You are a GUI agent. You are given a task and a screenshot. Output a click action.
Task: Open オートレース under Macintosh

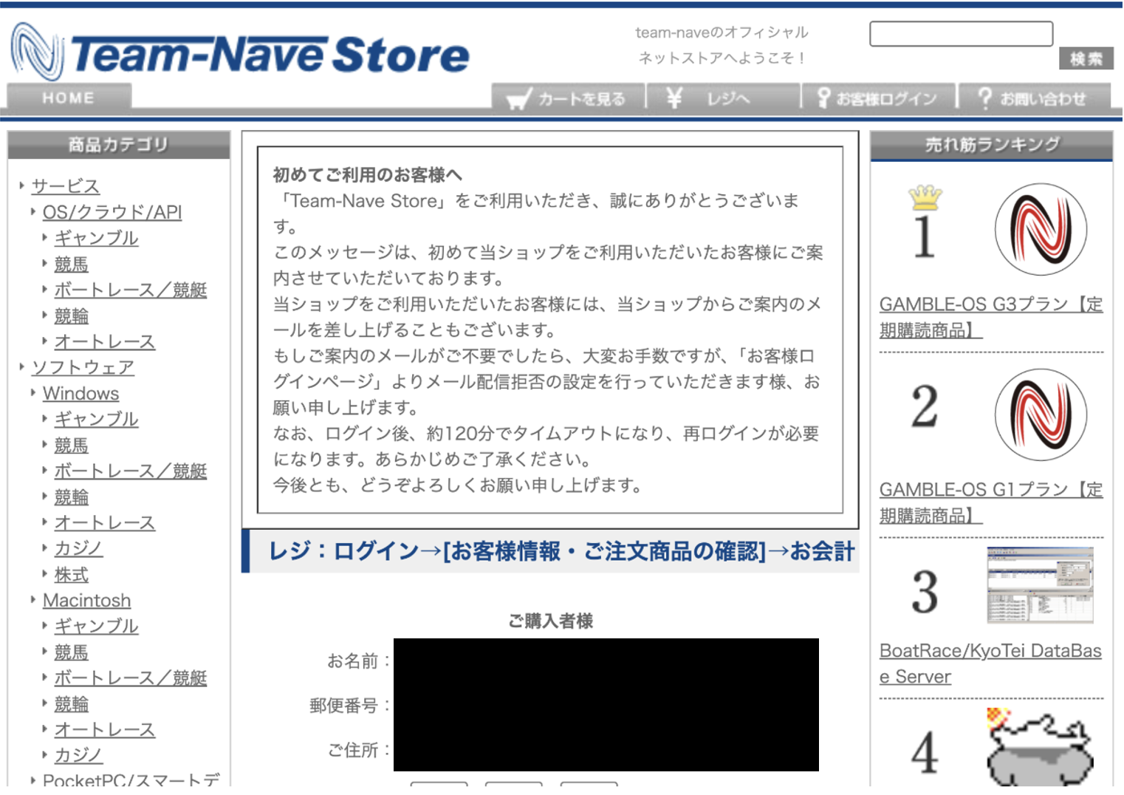(104, 729)
